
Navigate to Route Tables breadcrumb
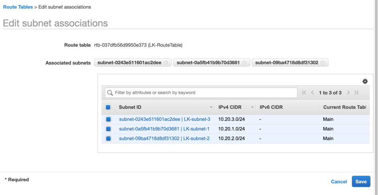click(18, 7)
